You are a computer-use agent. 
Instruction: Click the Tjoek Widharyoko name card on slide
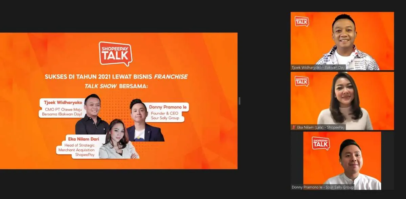tap(62, 107)
